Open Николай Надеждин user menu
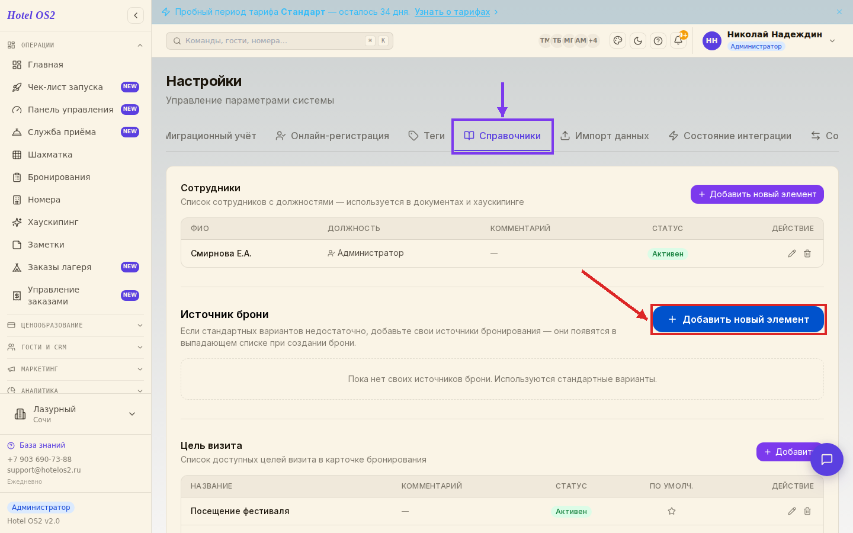This screenshot has height=533, width=853. [x=769, y=40]
